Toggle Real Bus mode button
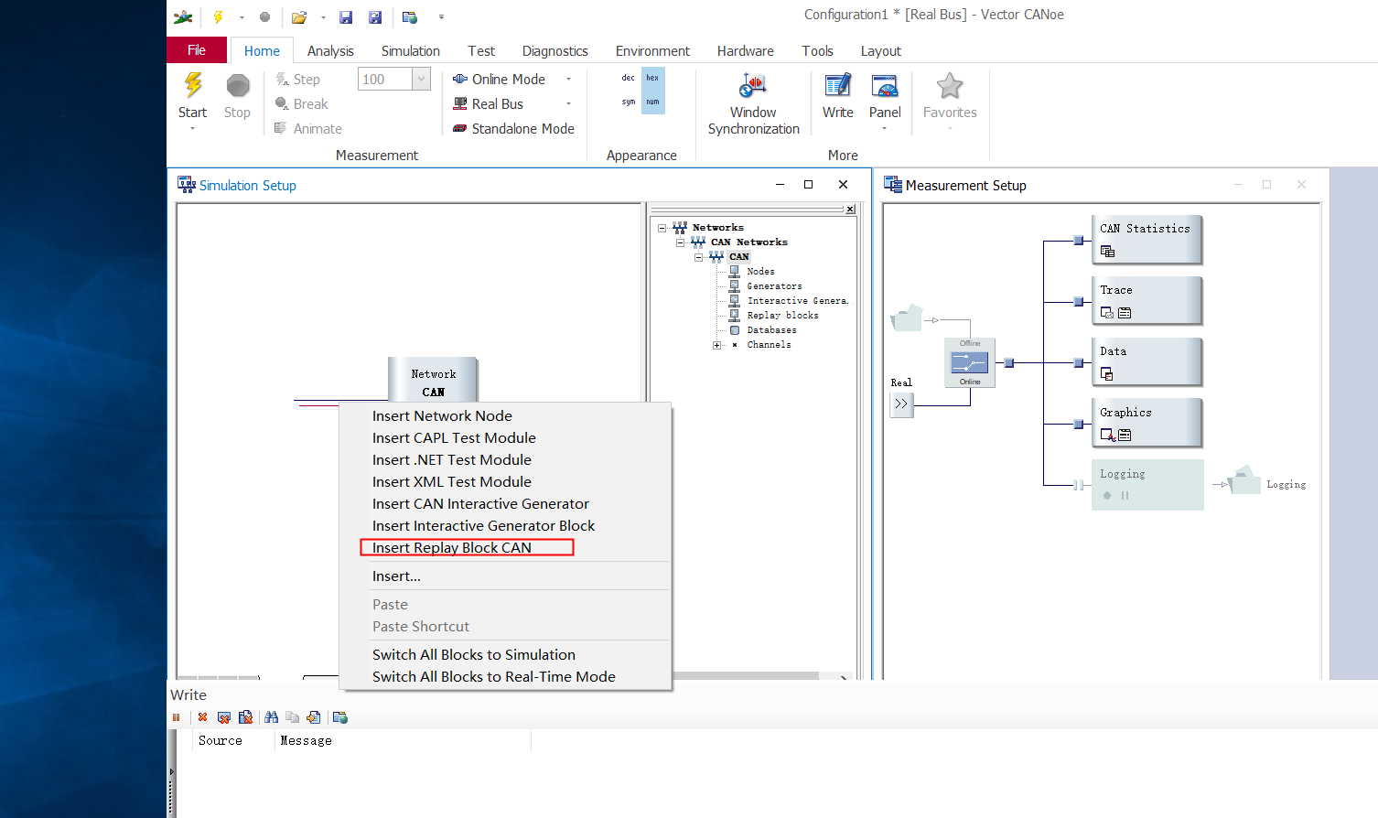This screenshot has width=1378, height=818. tap(489, 104)
